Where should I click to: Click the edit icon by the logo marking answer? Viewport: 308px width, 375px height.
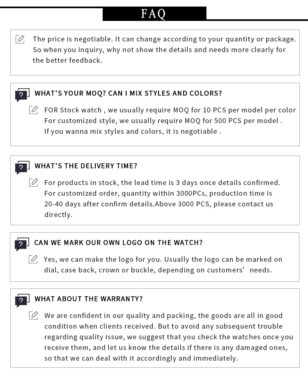[x=33, y=259]
